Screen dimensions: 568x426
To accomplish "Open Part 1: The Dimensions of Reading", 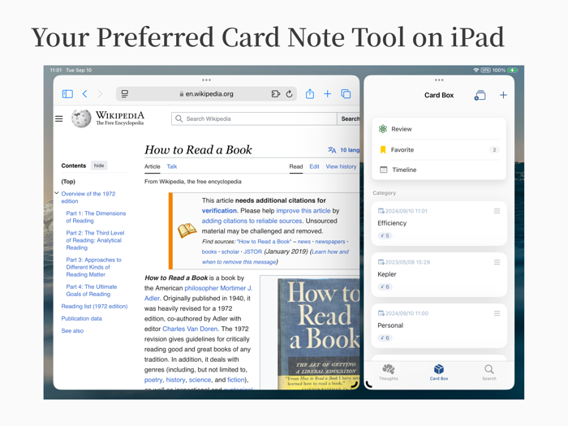I will click(96, 217).
